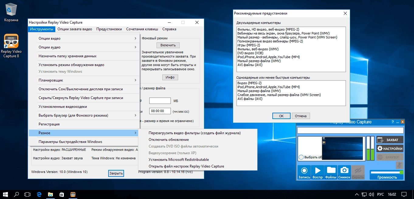Click the Воспр playback icon
This screenshot has height=199, width=414.
coord(318,172)
